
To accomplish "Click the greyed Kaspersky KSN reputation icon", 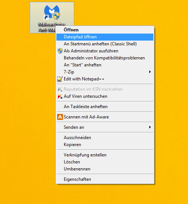I will click(60, 89).
